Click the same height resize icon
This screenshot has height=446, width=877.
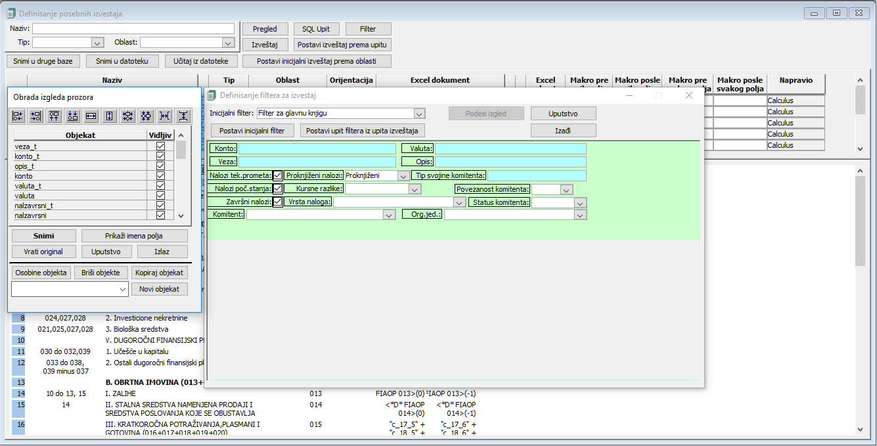pos(110,116)
